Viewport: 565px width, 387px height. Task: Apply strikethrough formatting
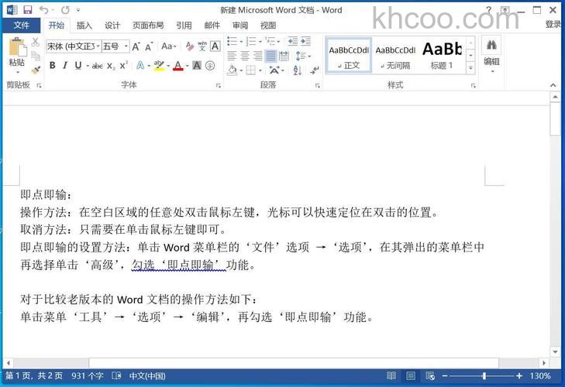tap(98, 66)
